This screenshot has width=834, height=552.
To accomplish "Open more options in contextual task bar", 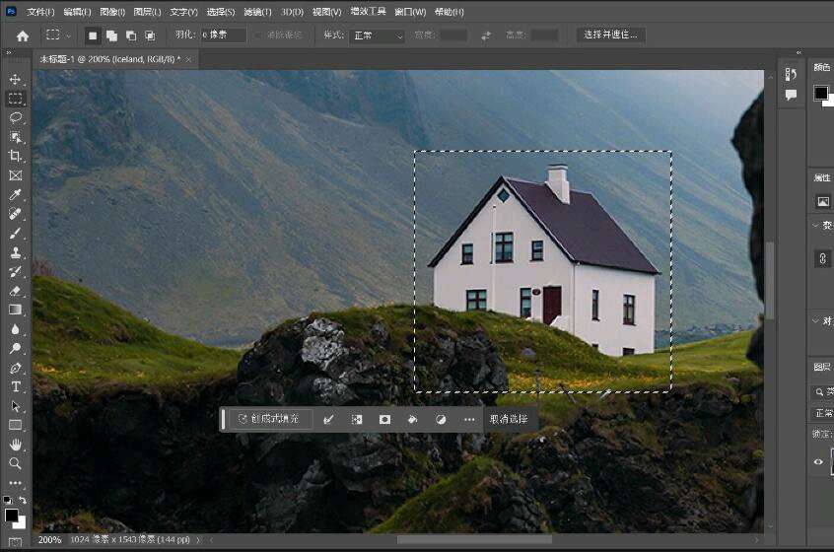I will 469,419.
